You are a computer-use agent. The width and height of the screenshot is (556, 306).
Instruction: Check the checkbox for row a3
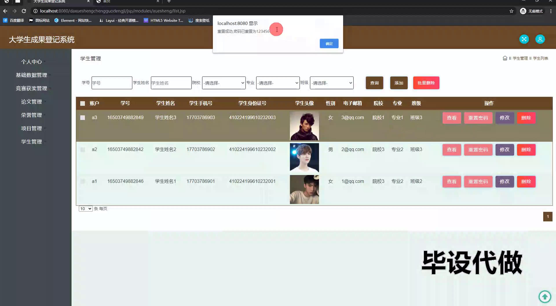83,118
